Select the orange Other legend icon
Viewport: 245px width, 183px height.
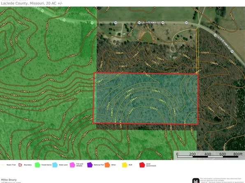click(x=107, y=165)
